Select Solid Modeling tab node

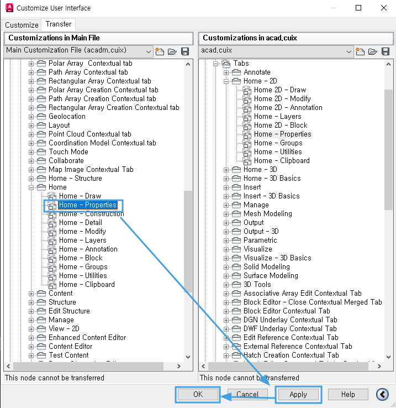coord(267,266)
